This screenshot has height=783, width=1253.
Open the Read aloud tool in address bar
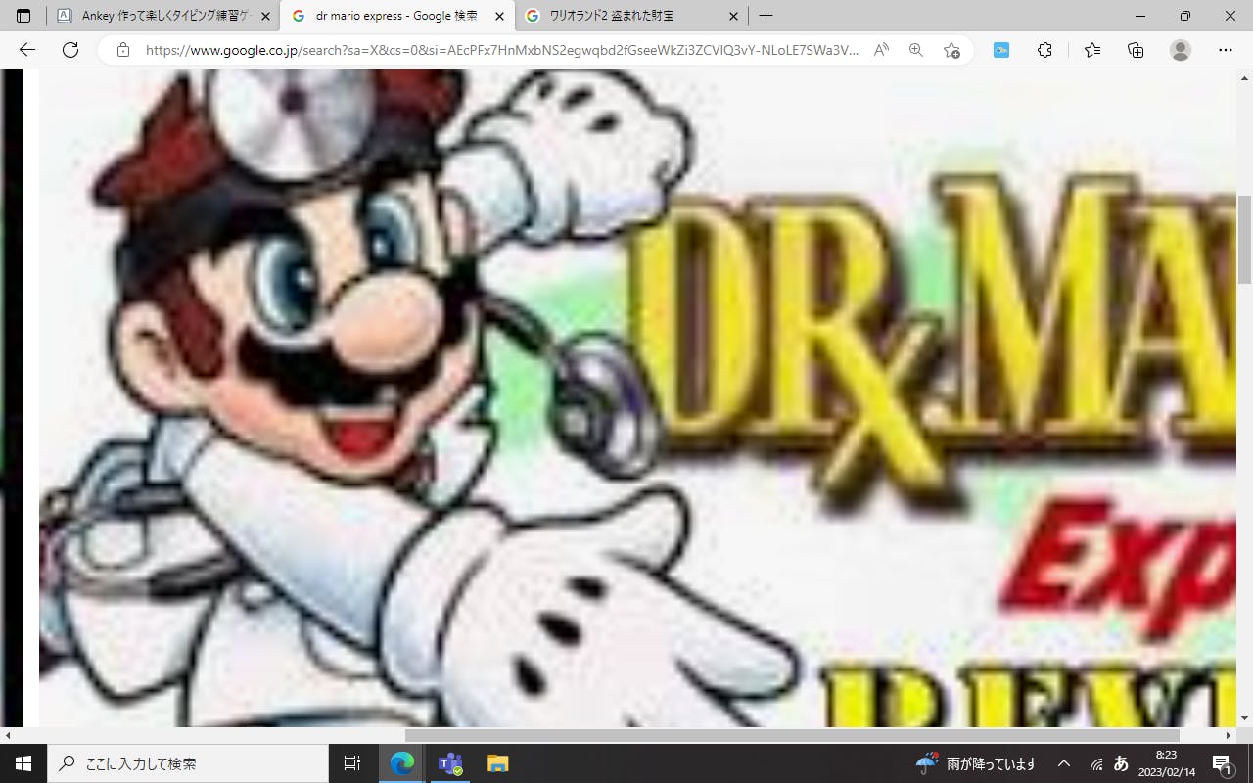pyautogui.click(x=881, y=50)
